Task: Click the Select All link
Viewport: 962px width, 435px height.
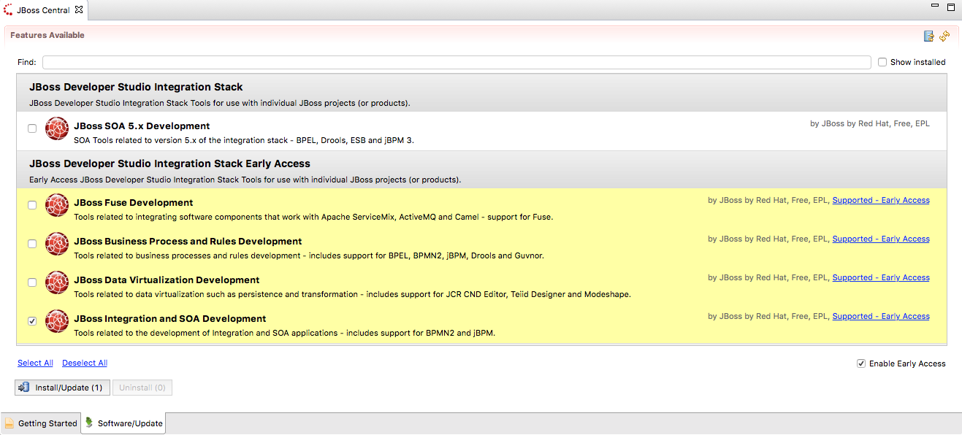Action: 35,363
